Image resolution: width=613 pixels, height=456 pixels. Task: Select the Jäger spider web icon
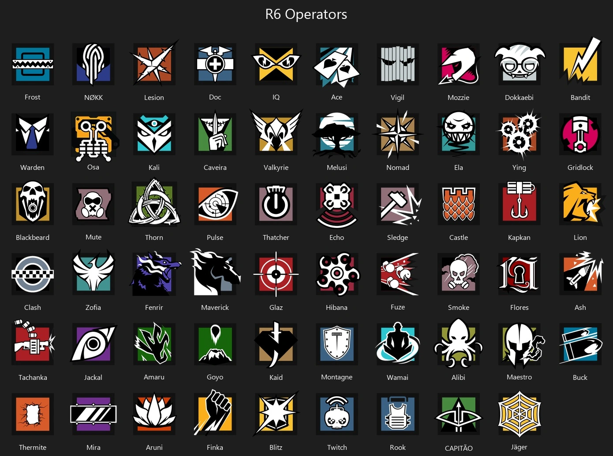[520, 414]
